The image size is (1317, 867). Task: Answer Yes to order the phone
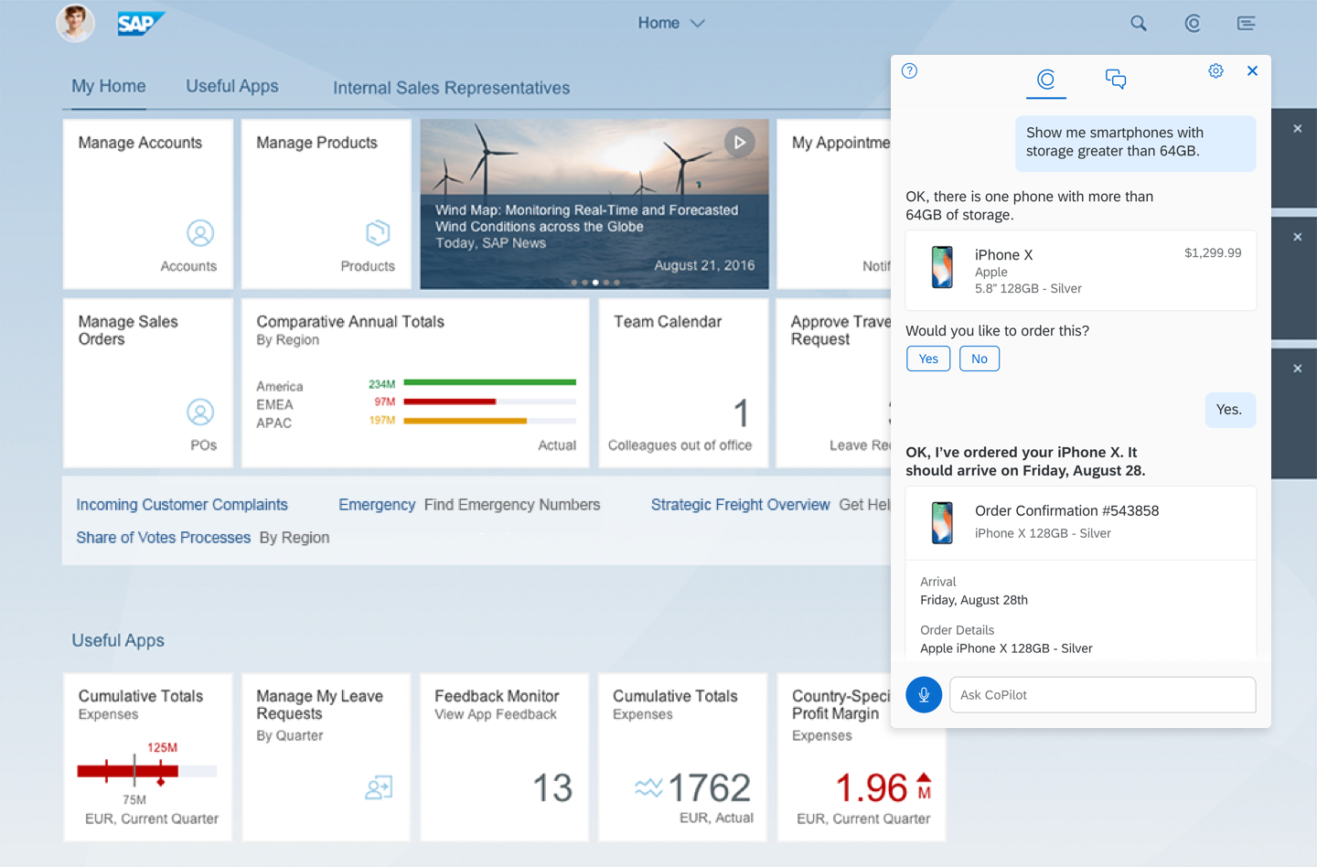tap(928, 359)
